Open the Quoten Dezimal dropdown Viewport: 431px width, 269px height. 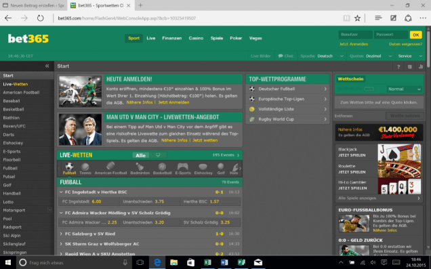(371, 56)
